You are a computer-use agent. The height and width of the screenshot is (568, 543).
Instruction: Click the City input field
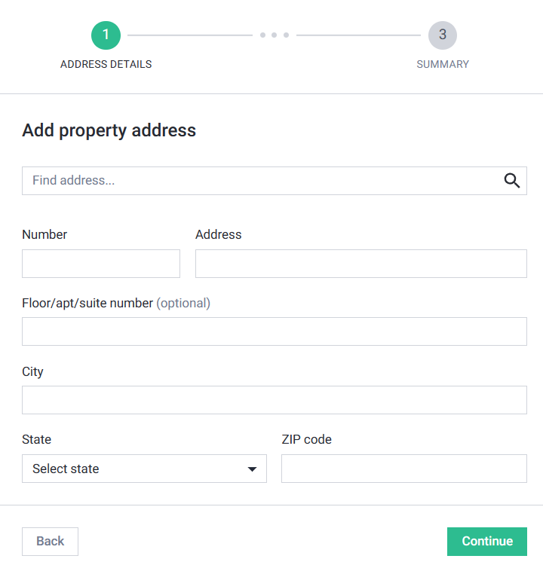pos(275,400)
